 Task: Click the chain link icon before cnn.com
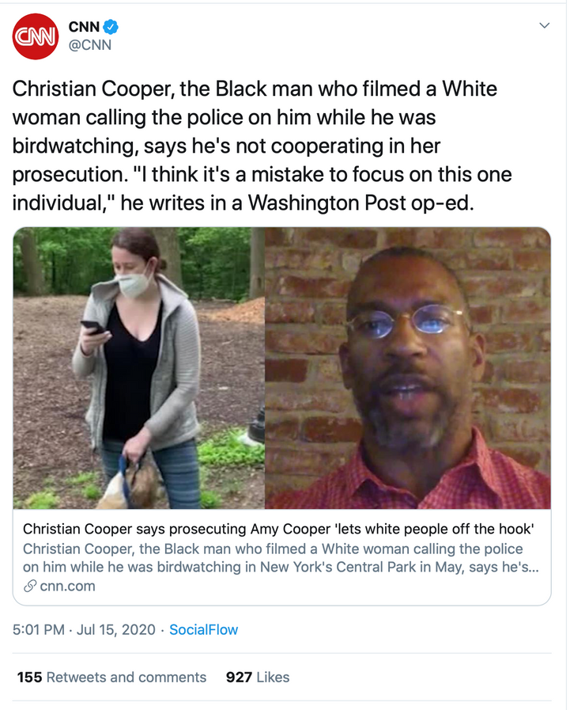(30, 587)
